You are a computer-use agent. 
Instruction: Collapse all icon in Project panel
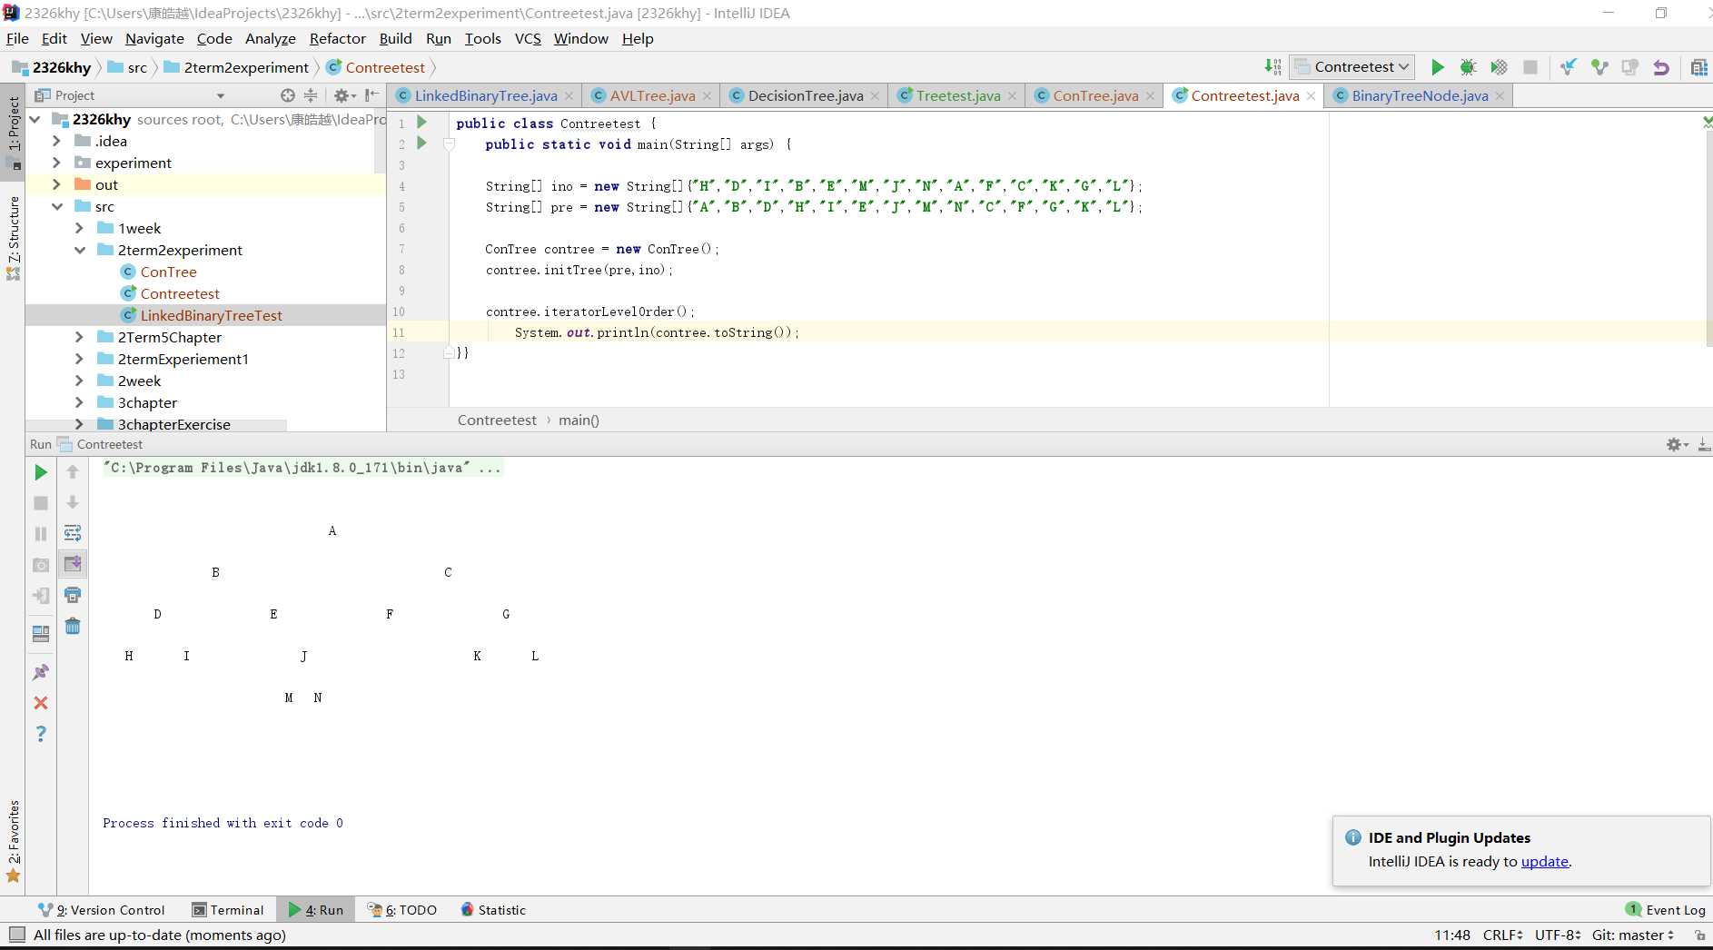(311, 95)
